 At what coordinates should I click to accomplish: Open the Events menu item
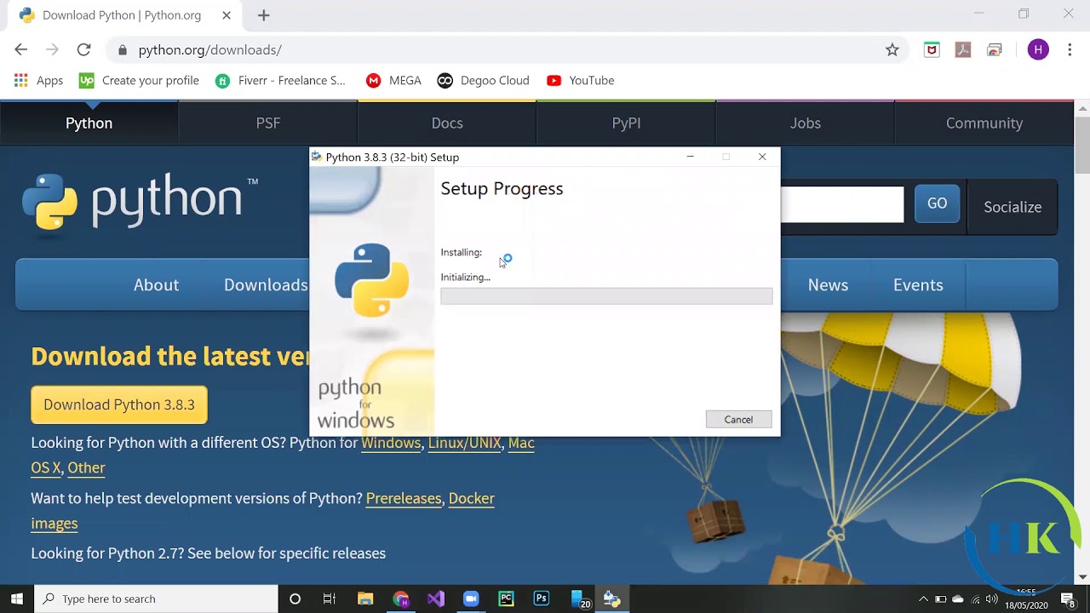tap(918, 285)
